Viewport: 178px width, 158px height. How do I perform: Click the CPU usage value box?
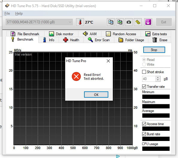[156, 149]
